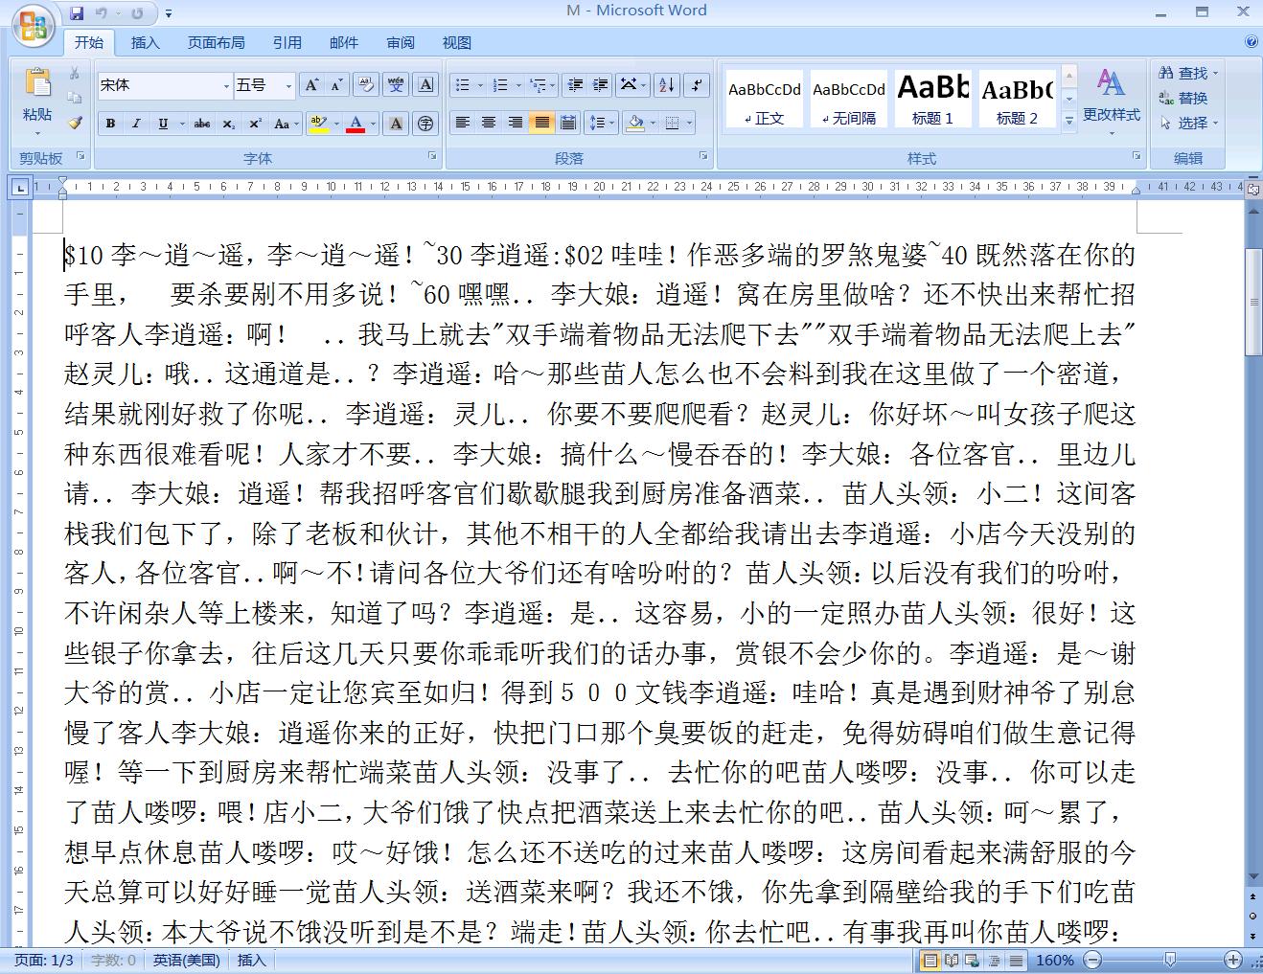This screenshot has height=974, width=1263.
Task: Click the Grow Font icon
Action: (311, 85)
